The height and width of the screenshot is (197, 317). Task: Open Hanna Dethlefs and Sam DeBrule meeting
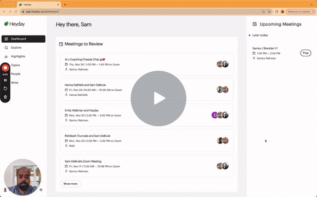pyautogui.click(x=146, y=90)
